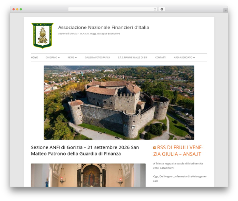Expand the Area Associato menu chevron
The width and height of the screenshot is (238, 201).
point(194,57)
